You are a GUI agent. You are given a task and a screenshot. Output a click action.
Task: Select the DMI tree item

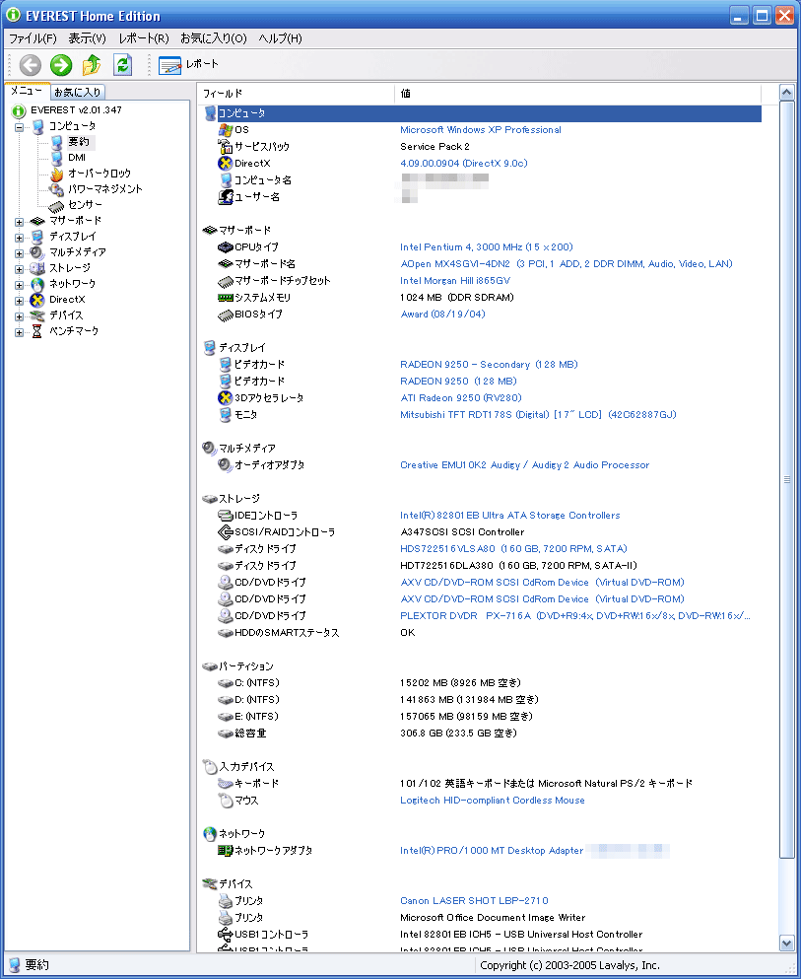pyautogui.click(x=77, y=158)
